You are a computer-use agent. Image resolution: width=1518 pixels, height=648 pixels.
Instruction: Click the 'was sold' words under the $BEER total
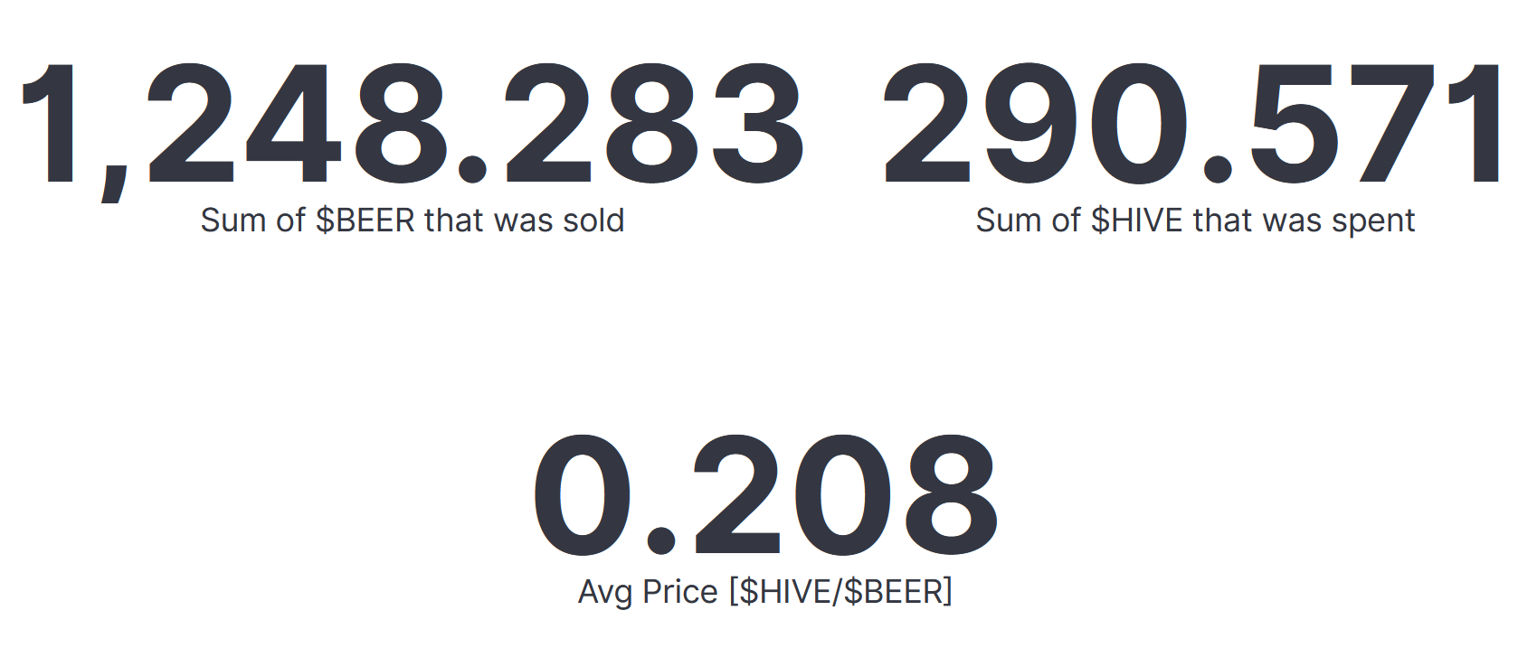tap(572, 221)
